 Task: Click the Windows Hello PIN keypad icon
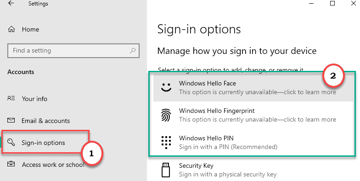click(166, 142)
